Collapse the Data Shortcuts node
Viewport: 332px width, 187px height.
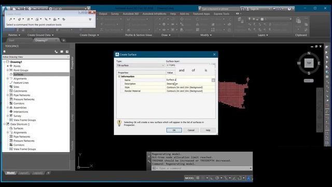4,124
